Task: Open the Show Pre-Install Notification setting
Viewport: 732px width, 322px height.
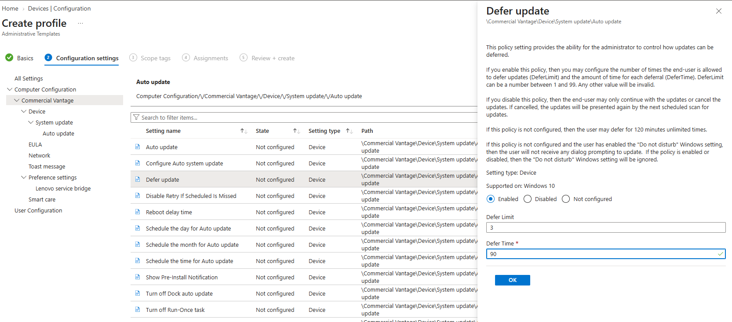Action: pyautogui.click(x=182, y=278)
